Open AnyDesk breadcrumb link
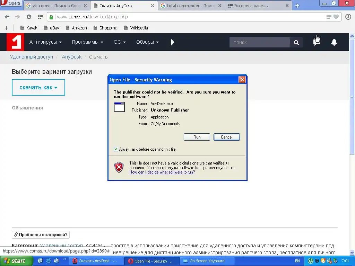Viewport: 355px width, 266px height. click(x=71, y=57)
